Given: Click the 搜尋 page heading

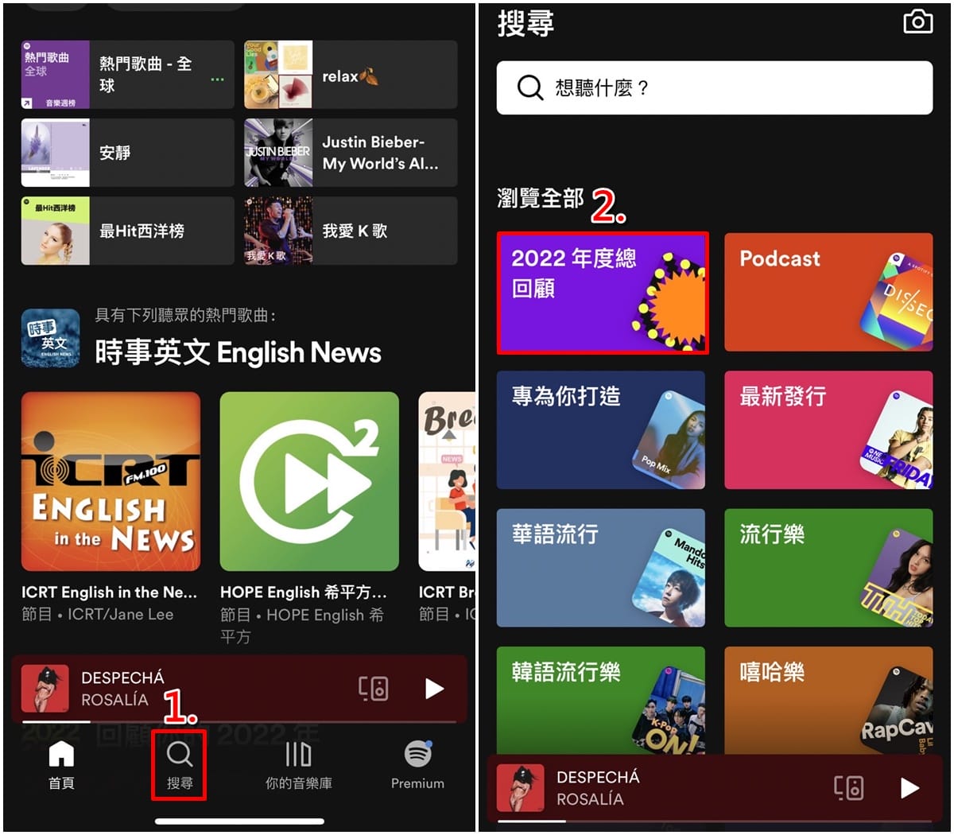Looking at the screenshot, I should pyautogui.click(x=525, y=23).
